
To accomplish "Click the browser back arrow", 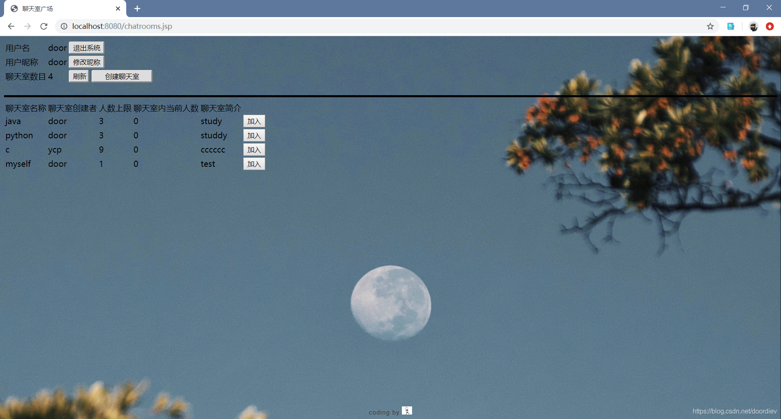I will click(11, 26).
